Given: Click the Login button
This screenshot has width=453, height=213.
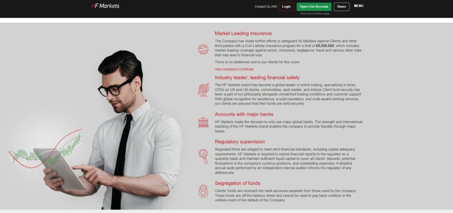Looking at the screenshot, I should (x=286, y=7).
